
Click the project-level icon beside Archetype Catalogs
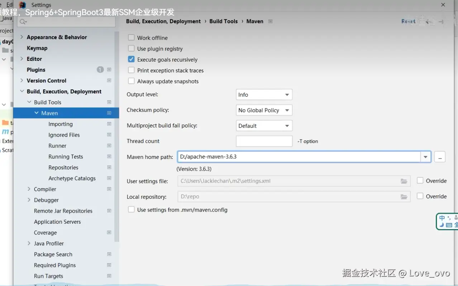(109, 178)
